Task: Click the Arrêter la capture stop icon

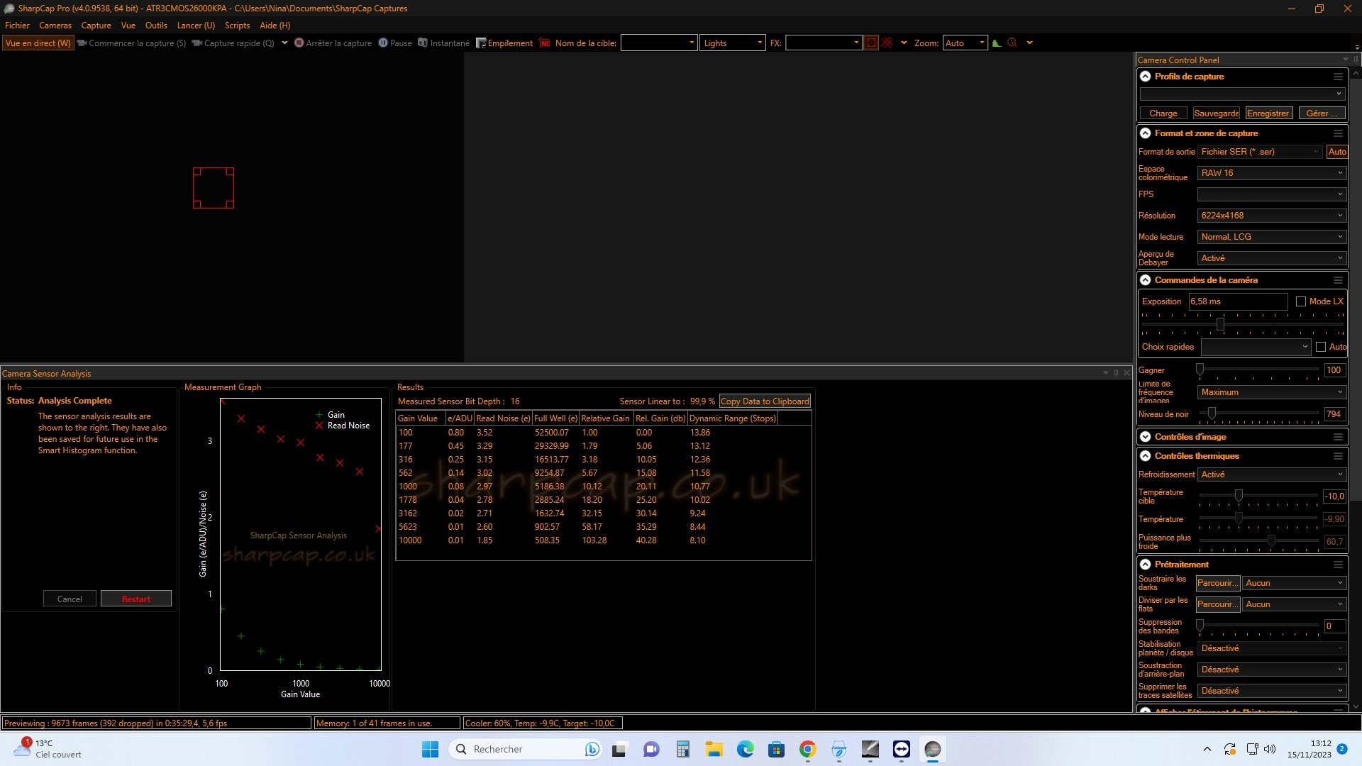Action: [x=299, y=43]
